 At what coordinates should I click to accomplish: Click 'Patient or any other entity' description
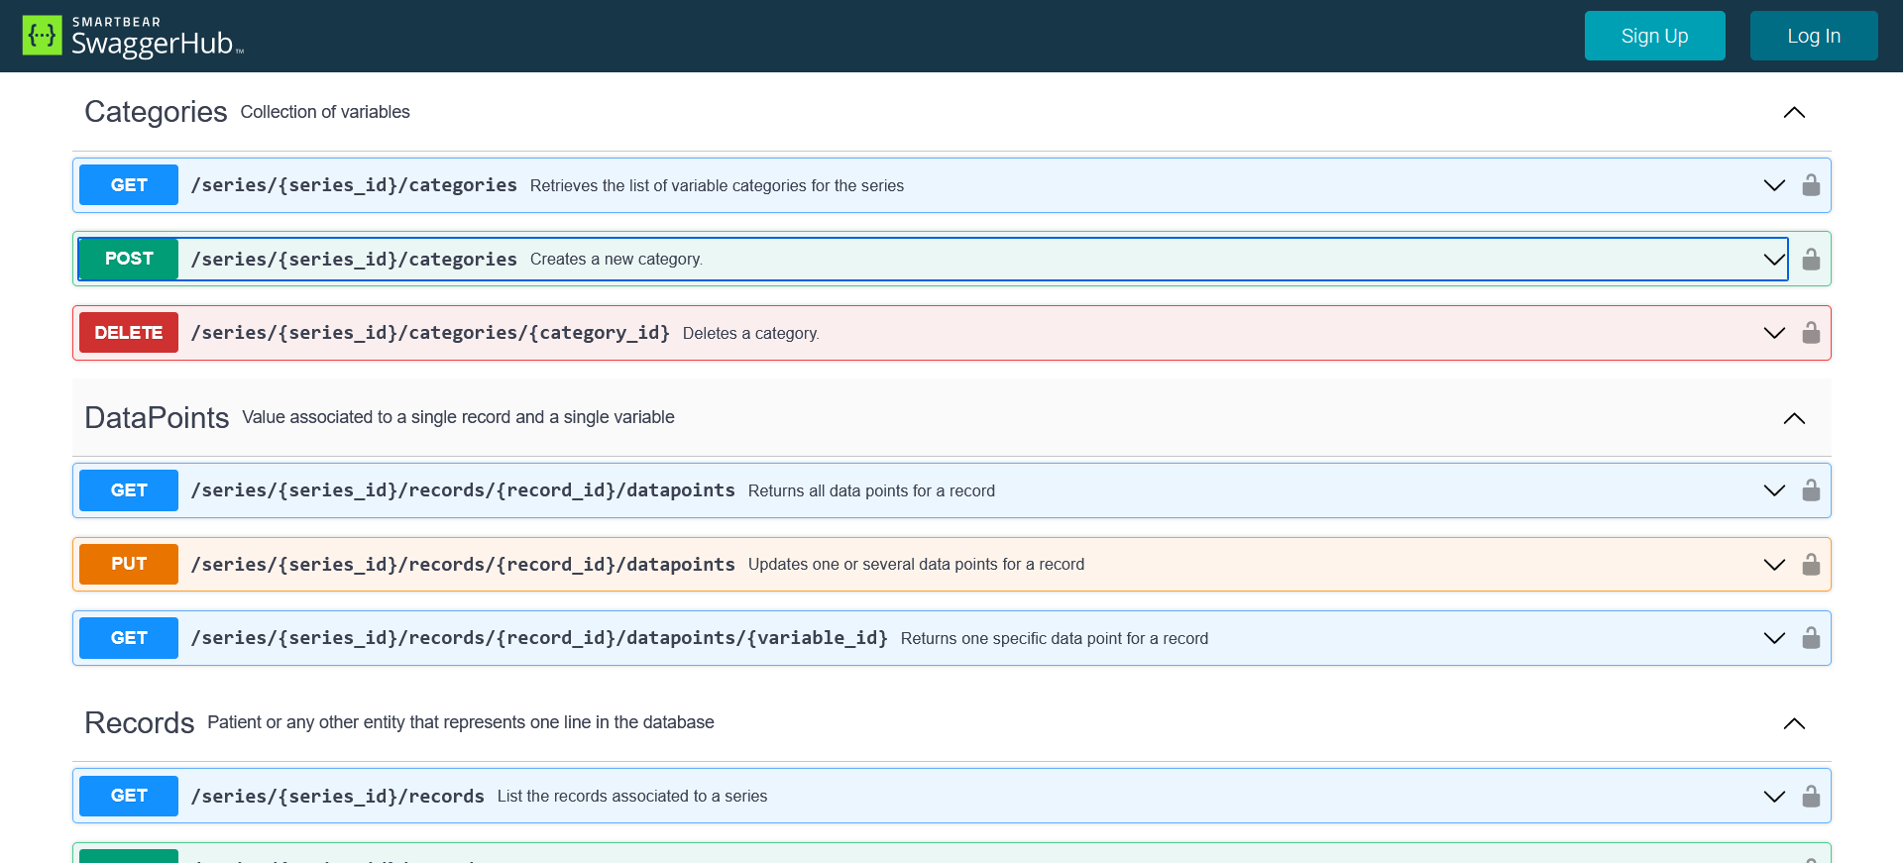[x=461, y=722]
